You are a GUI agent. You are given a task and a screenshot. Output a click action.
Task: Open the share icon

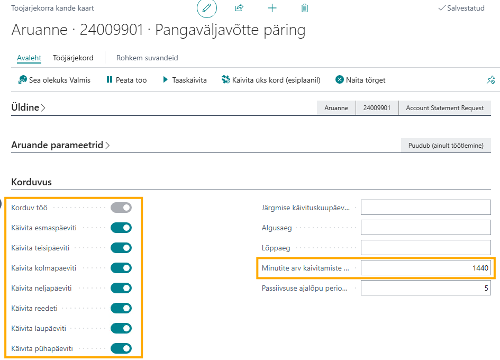tap(239, 8)
